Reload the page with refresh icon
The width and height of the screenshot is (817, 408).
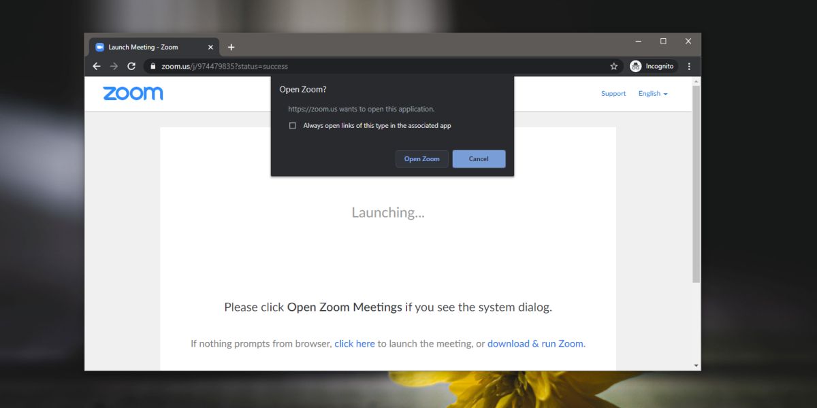click(131, 66)
